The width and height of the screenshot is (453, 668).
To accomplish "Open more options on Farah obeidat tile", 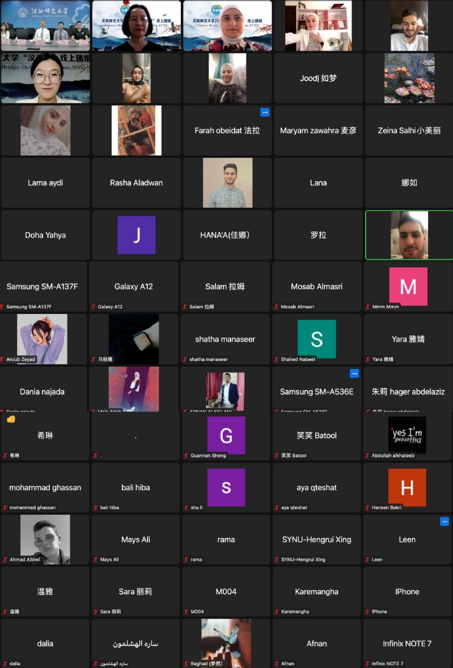I will pyautogui.click(x=265, y=112).
